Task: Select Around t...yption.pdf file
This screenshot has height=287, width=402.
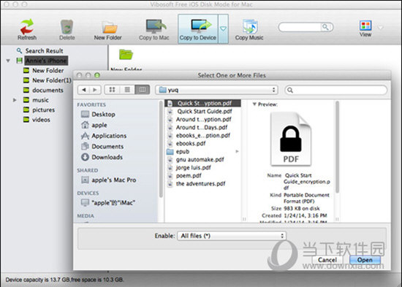Action: click(x=202, y=120)
